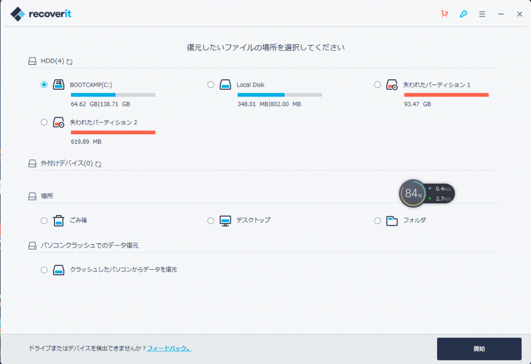Click the 93.47 GB size text
This screenshot has width=531, height=364.
(x=417, y=104)
